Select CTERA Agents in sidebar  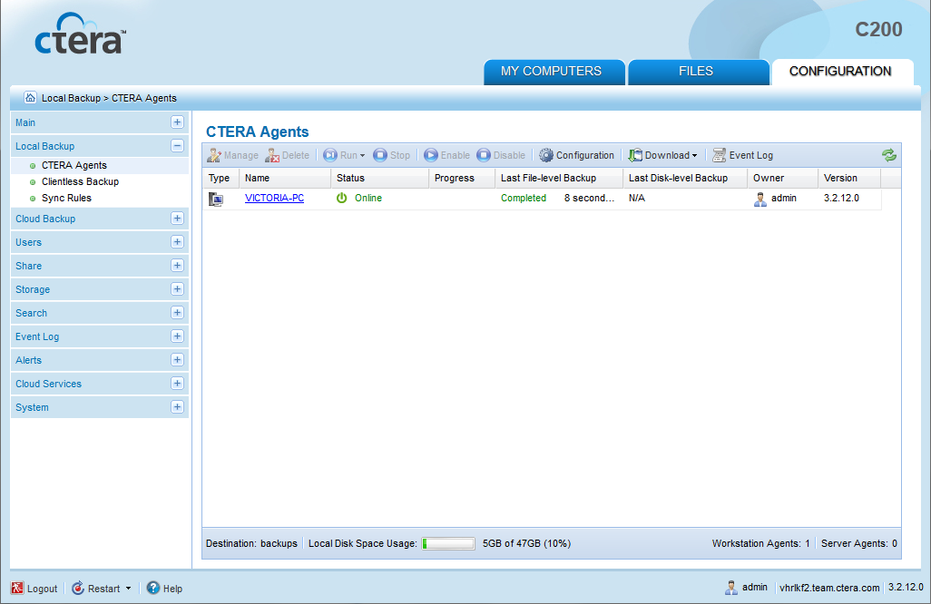click(74, 166)
